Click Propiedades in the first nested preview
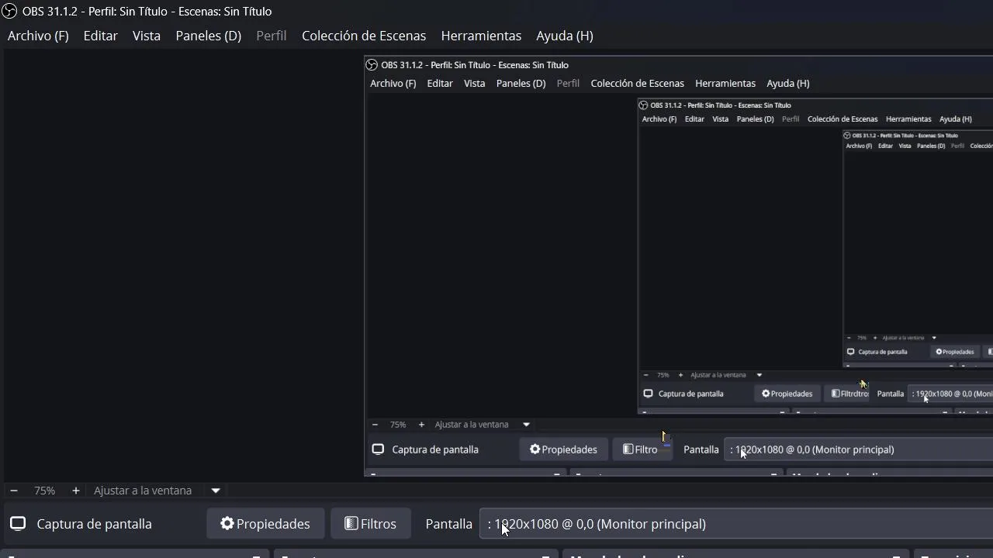Viewport: 993px width, 558px height. click(x=563, y=449)
